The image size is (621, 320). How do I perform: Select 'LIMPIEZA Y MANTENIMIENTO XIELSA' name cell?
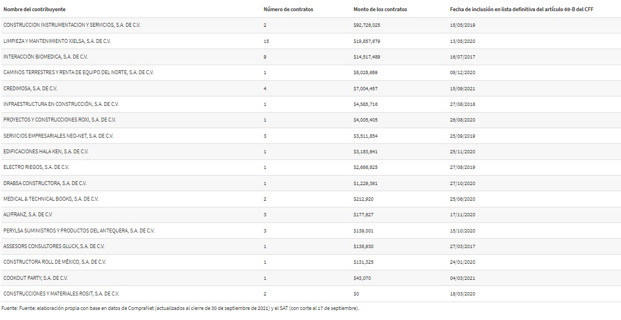[57, 41]
